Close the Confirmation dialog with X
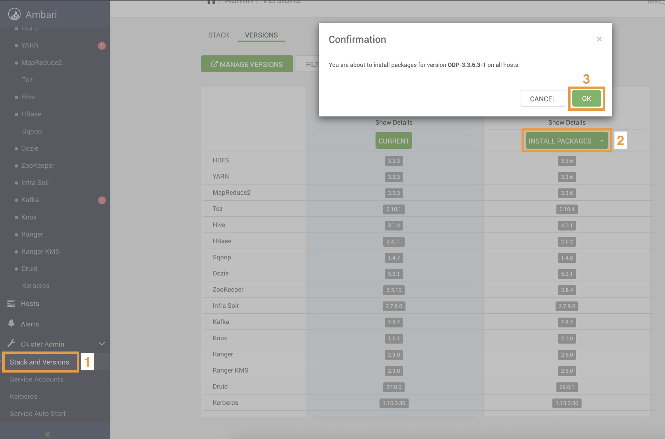Image resolution: width=665 pixels, height=439 pixels. pyautogui.click(x=599, y=39)
